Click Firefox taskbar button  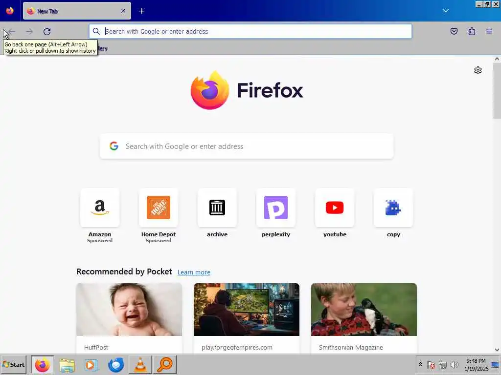pyautogui.click(x=43, y=364)
